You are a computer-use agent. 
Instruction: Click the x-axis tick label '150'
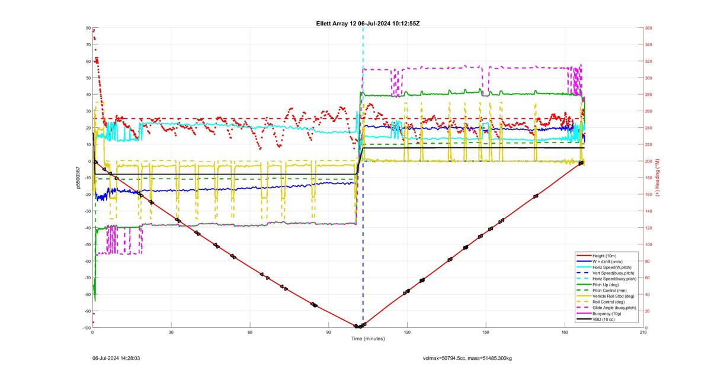[x=486, y=333]
